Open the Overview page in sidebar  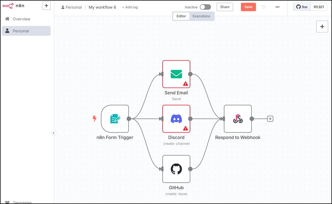(26, 19)
